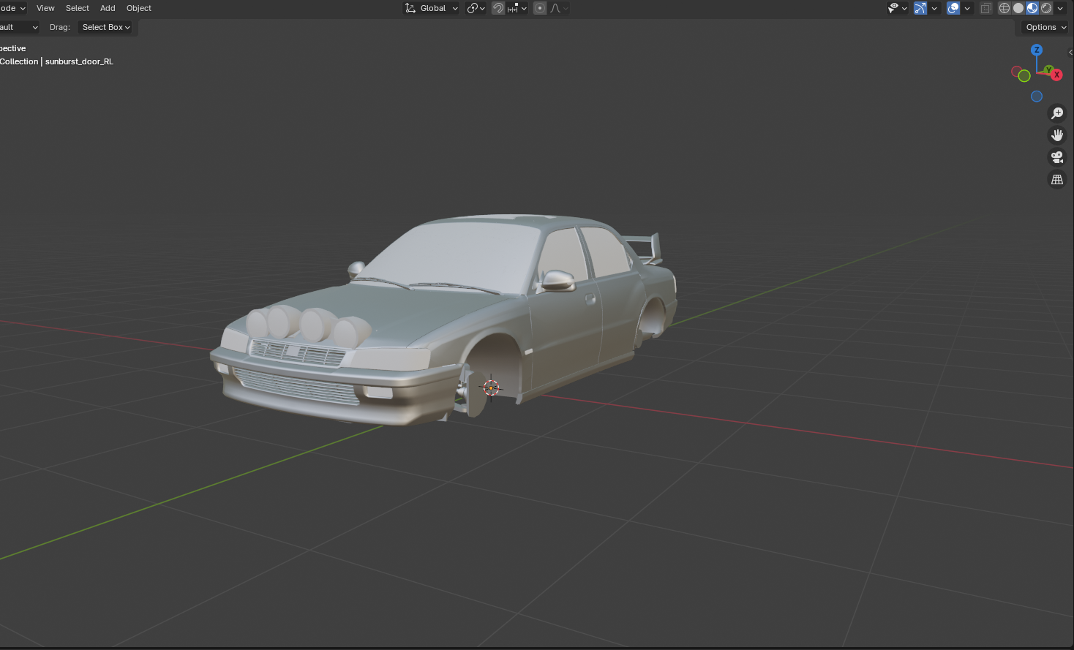The width and height of the screenshot is (1074, 650).
Task: Click the pan view hand icon
Action: pyautogui.click(x=1057, y=135)
